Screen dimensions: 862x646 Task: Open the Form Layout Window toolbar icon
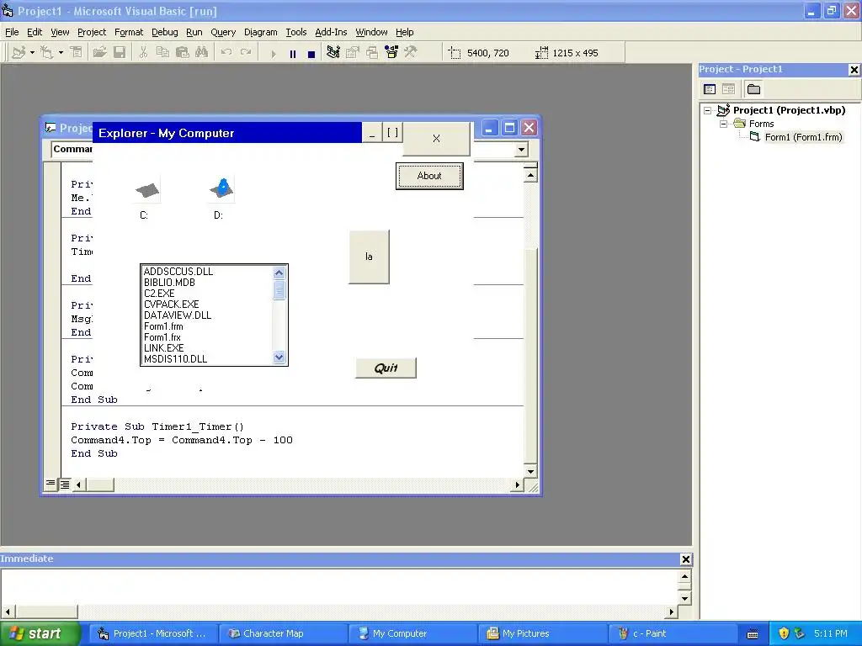pos(372,53)
